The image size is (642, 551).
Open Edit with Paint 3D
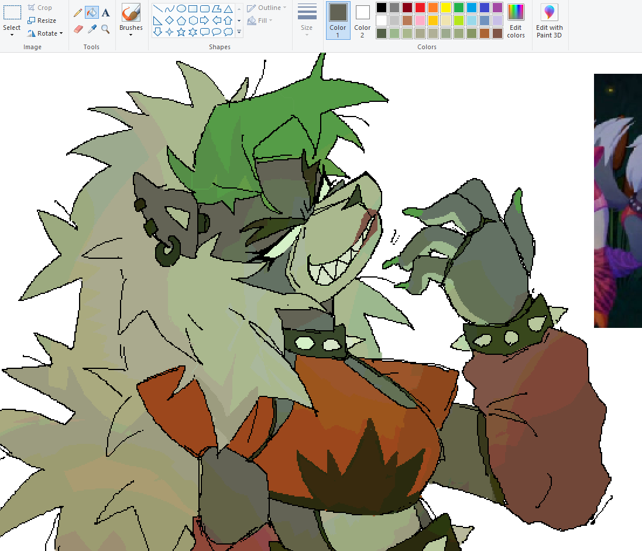click(x=550, y=20)
